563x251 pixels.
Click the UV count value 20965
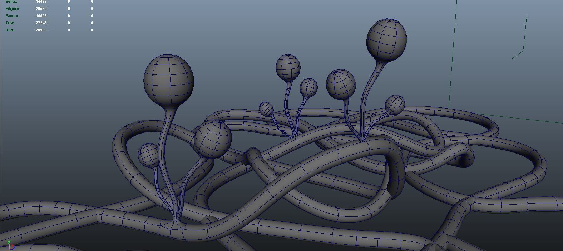click(41, 30)
